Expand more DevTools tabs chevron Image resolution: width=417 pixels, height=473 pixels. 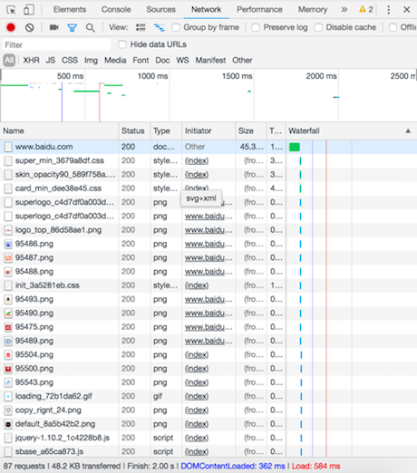coord(344,10)
